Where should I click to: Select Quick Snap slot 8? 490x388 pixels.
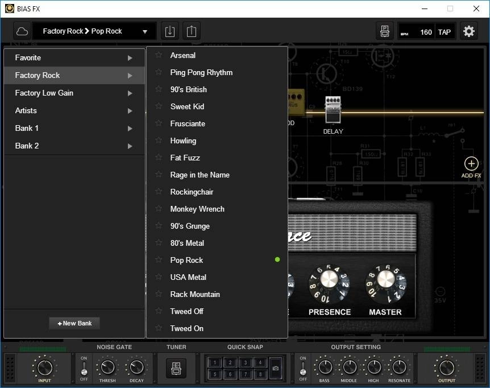tap(260, 374)
